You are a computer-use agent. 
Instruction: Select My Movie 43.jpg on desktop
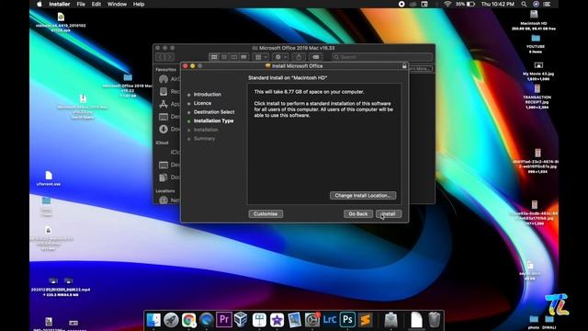[538, 71]
